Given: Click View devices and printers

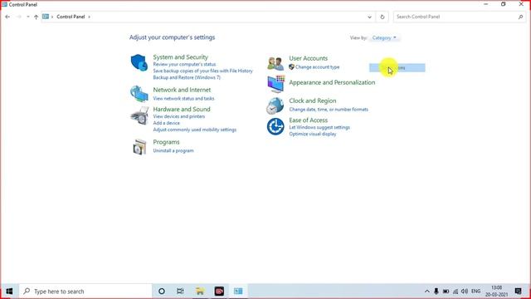Looking at the screenshot, I should tap(179, 116).
